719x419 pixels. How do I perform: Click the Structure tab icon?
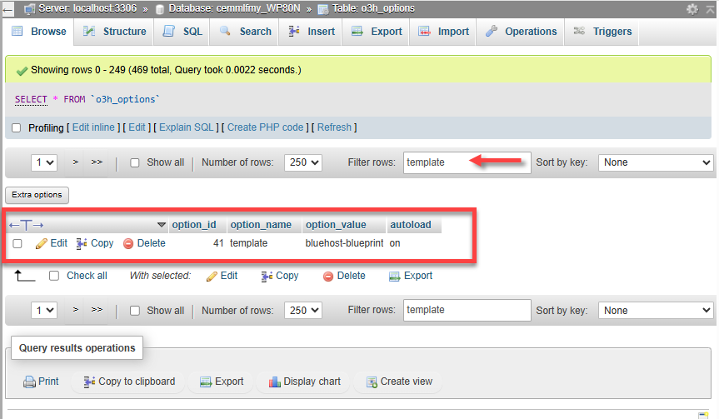tap(89, 31)
